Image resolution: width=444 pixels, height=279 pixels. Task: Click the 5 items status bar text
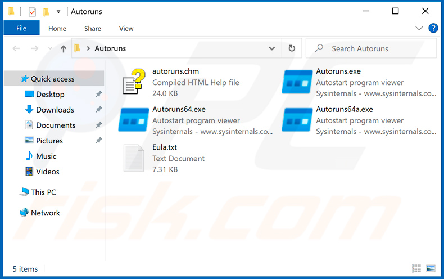click(25, 269)
